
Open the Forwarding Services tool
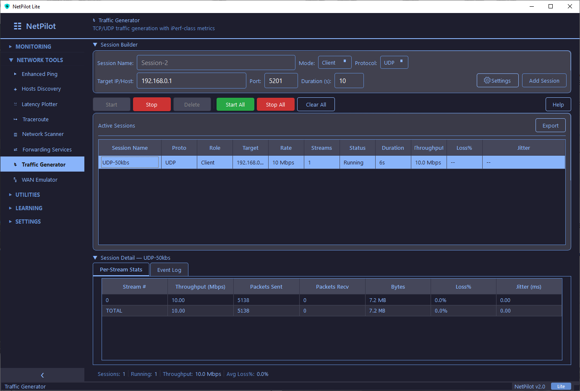pos(16,149)
